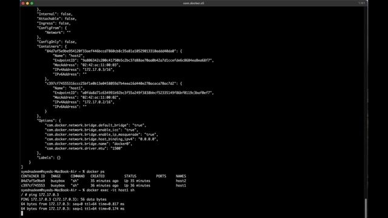Click the docker ps command line
The image size is (388, 218).
point(62,171)
